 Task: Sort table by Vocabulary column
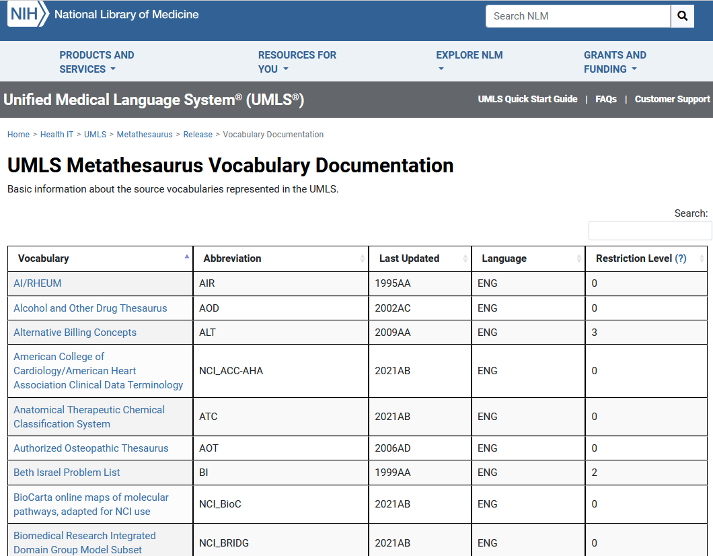tap(100, 258)
